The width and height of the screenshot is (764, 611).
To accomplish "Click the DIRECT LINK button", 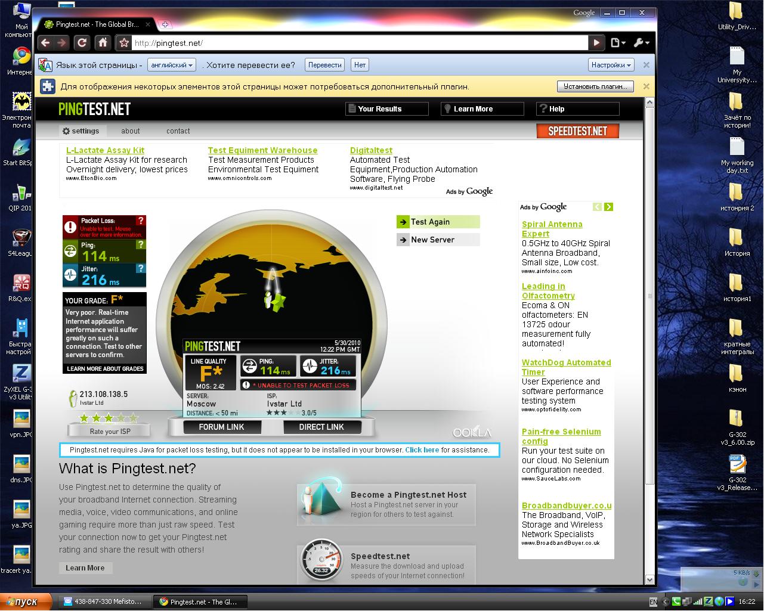I will point(321,427).
